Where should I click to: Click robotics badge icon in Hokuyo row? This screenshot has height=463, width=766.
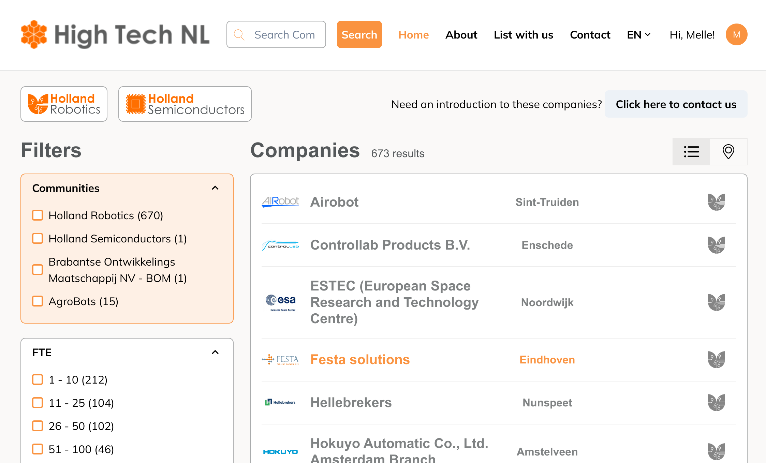pyautogui.click(x=716, y=452)
